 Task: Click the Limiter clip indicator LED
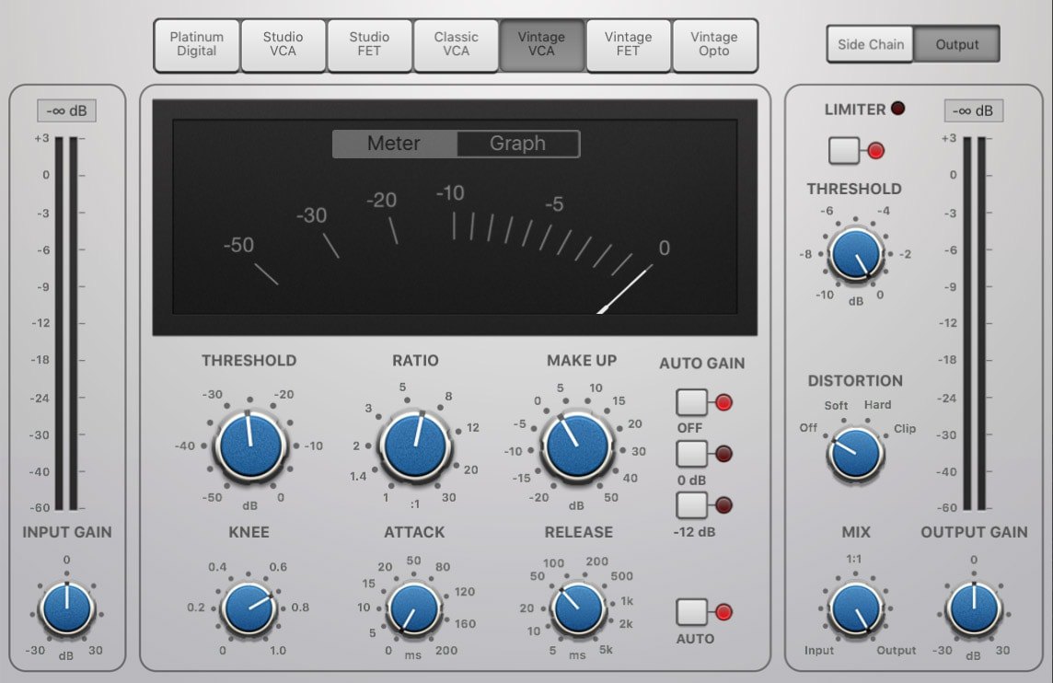pos(897,108)
